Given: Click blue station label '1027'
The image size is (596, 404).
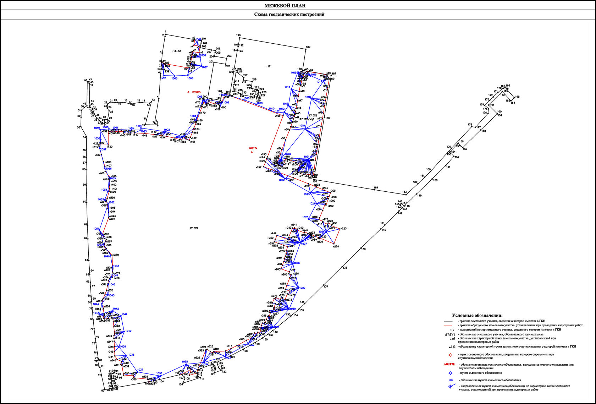Looking at the screenshot, I should click(x=304, y=244).
